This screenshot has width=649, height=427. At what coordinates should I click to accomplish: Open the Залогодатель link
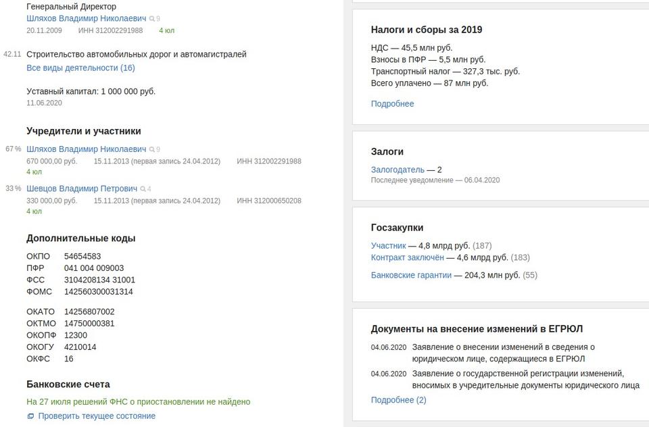click(398, 170)
